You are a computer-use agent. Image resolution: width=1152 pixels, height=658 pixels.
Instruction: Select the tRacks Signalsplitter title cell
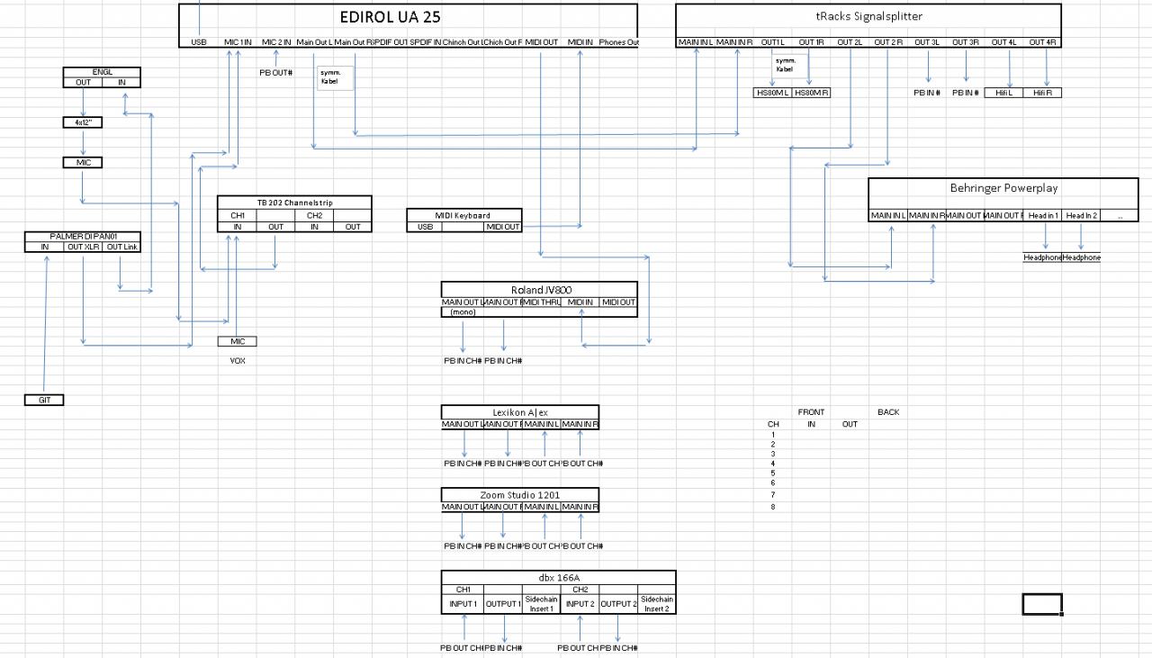pos(868,16)
